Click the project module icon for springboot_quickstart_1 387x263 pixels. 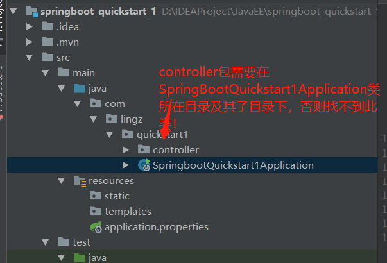32,12
